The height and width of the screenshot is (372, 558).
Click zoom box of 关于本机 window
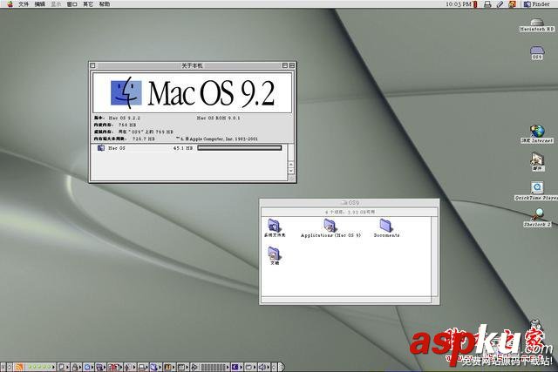click(x=285, y=65)
